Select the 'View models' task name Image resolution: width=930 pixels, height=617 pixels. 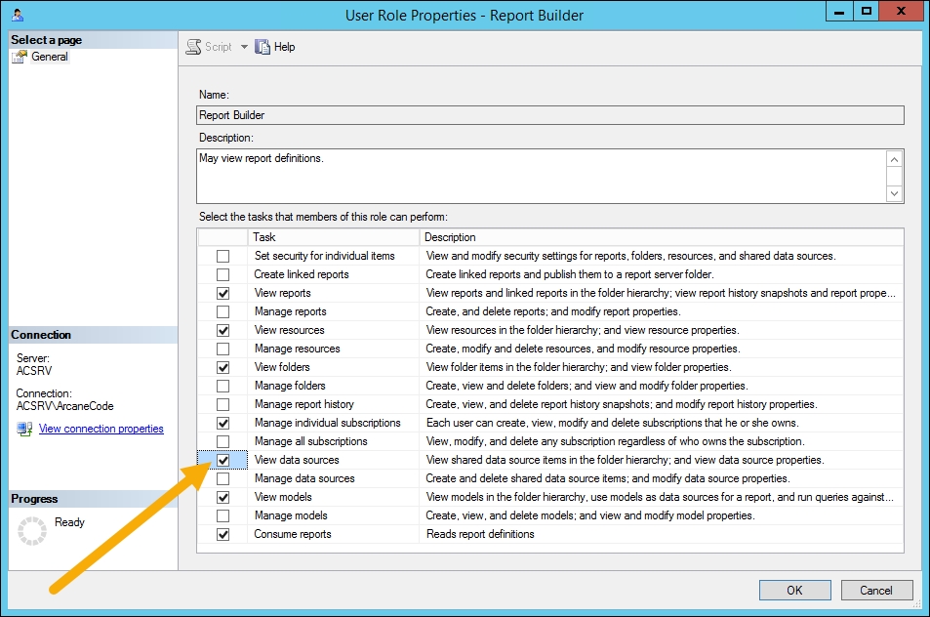(x=283, y=497)
